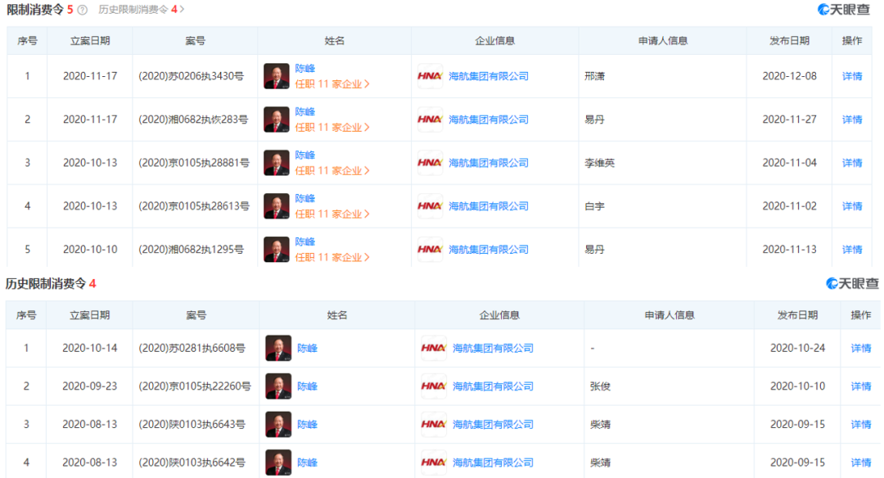
Task: Click 陈峰's photo in row (2020)京0105执28613号
Action: [277, 206]
